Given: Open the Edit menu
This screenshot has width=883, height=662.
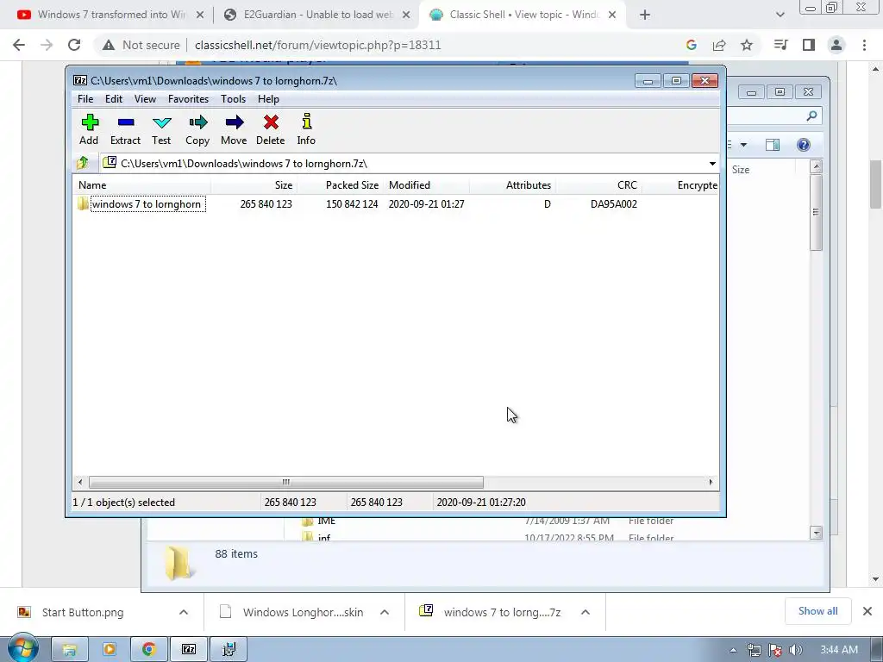Looking at the screenshot, I should (x=114, y=99).
